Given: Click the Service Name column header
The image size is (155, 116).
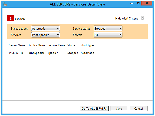Looking at the screenshot, I should [56, 45].
